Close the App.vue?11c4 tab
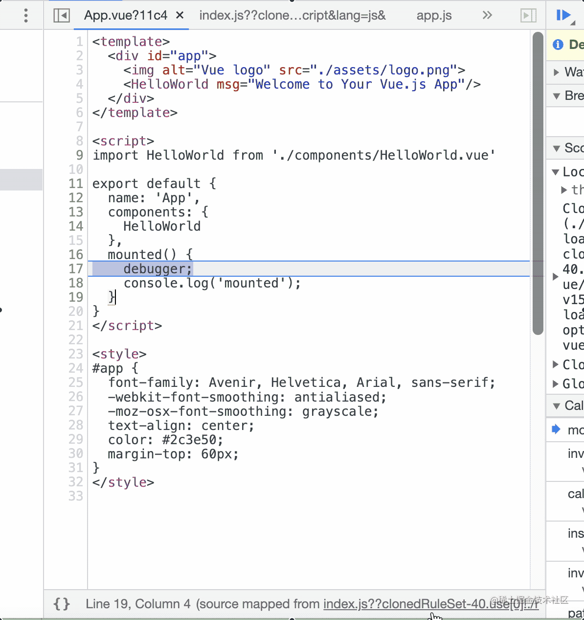Screen dimensions: 584x620 click(180, 15)
